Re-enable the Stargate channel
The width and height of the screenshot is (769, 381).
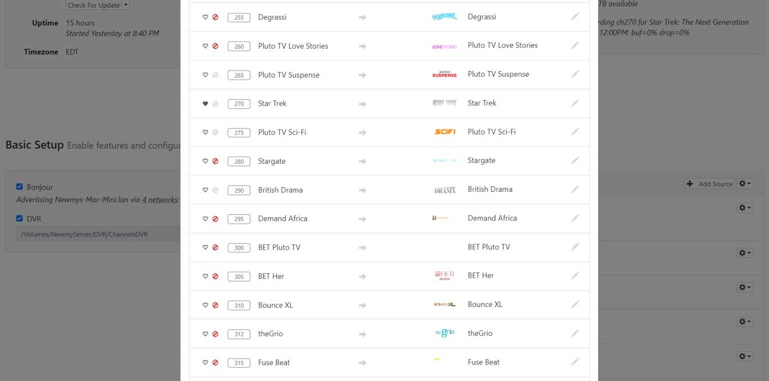click(215, 161)
